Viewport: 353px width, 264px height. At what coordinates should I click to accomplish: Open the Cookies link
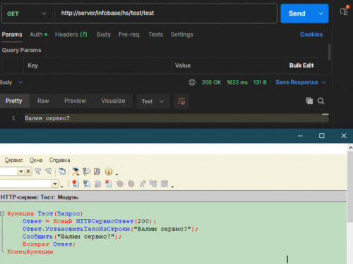[311, 34]
